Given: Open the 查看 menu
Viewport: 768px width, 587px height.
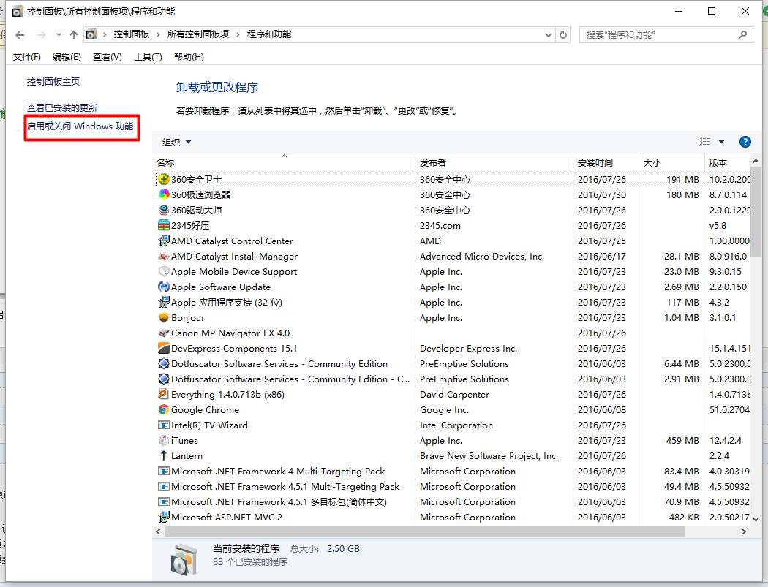Looking at the screenshot, I should click(106, 56).
